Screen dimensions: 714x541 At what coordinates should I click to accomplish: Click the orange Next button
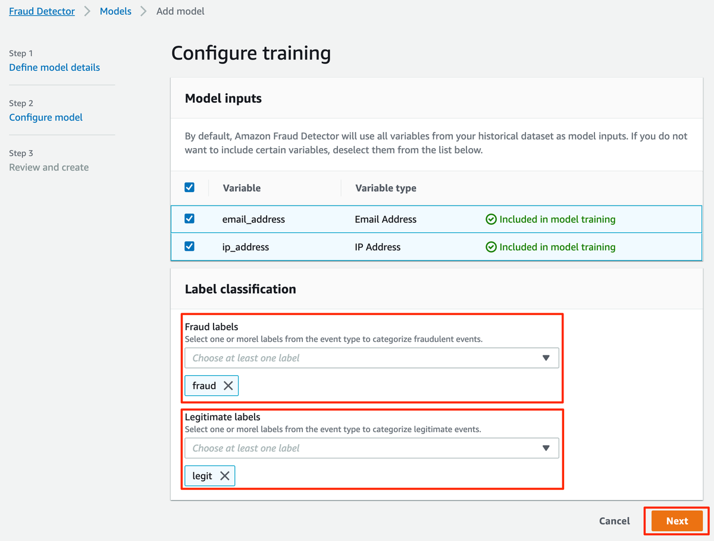click(x=677, y=521)
